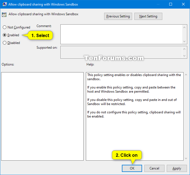This screenshot has height=175, width=190.
Task: Close the dialog with the X button
Action: coord(183,4)
